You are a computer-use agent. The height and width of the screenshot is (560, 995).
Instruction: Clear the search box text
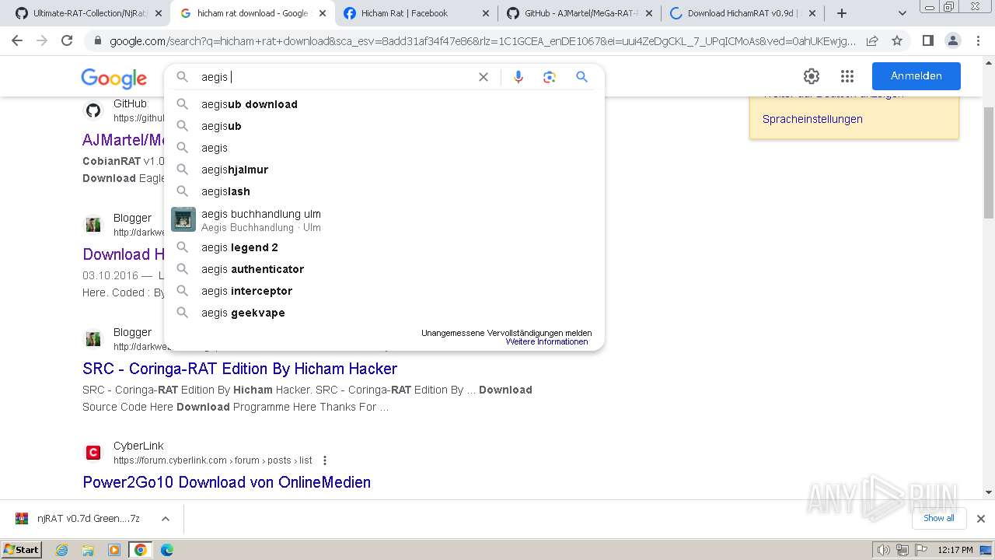coord(484,77)
